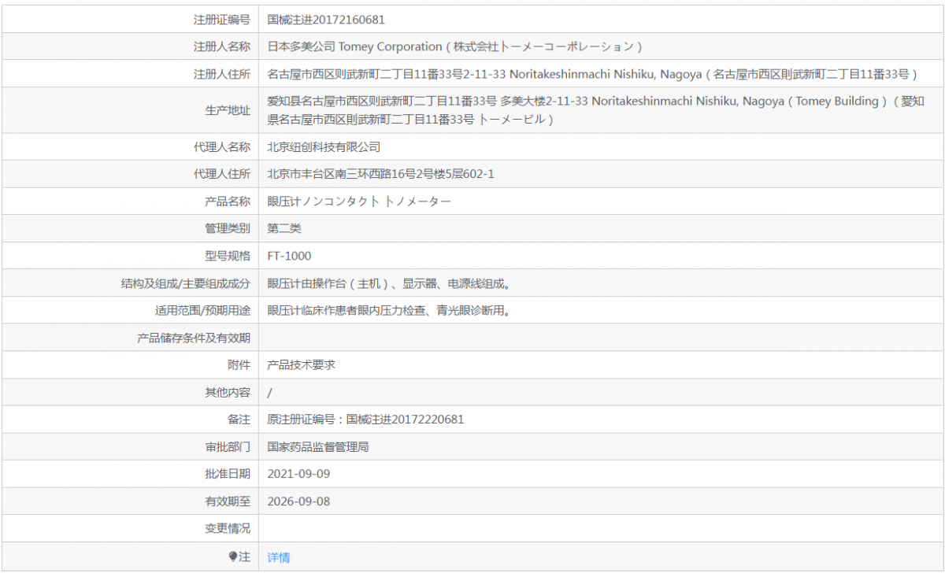
Task: Select management class 第二类
Action: click(284, 228)
